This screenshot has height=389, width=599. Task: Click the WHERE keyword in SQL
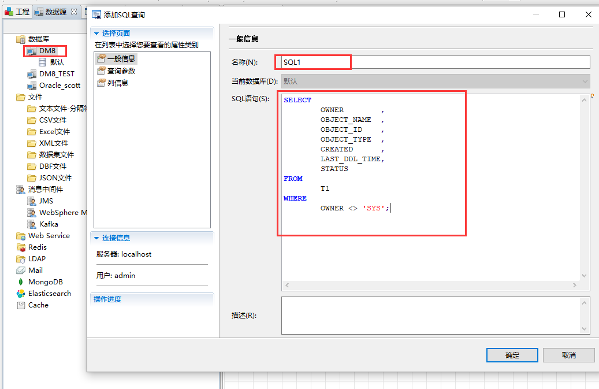click(295, 198)
